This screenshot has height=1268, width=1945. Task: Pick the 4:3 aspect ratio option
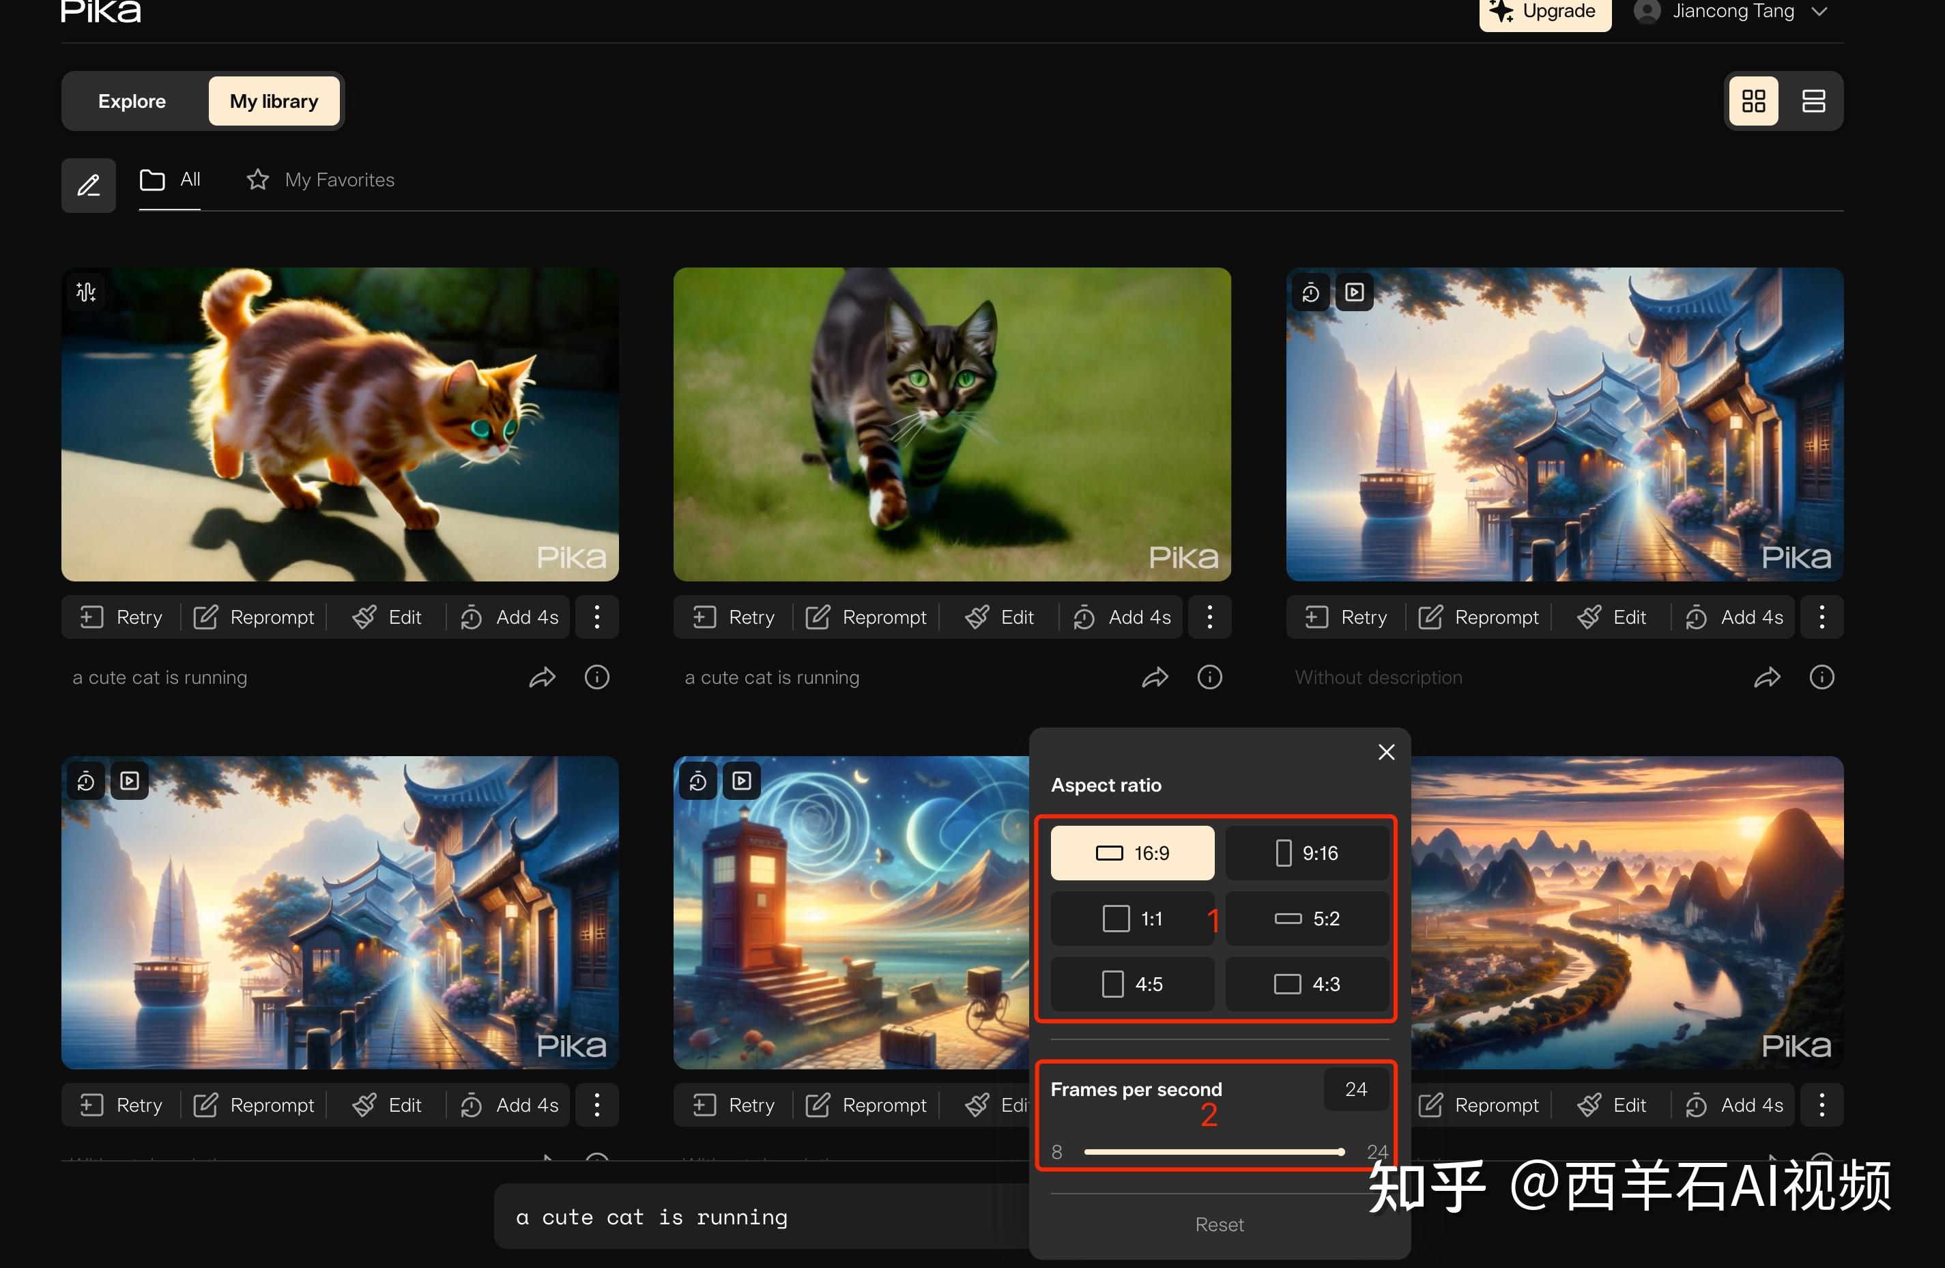1307,985
